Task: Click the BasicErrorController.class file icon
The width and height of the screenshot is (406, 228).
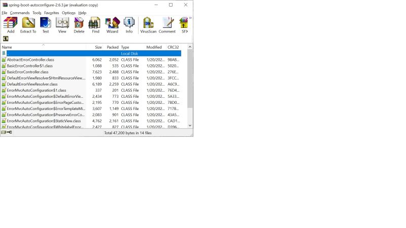Action: (4, 71)
